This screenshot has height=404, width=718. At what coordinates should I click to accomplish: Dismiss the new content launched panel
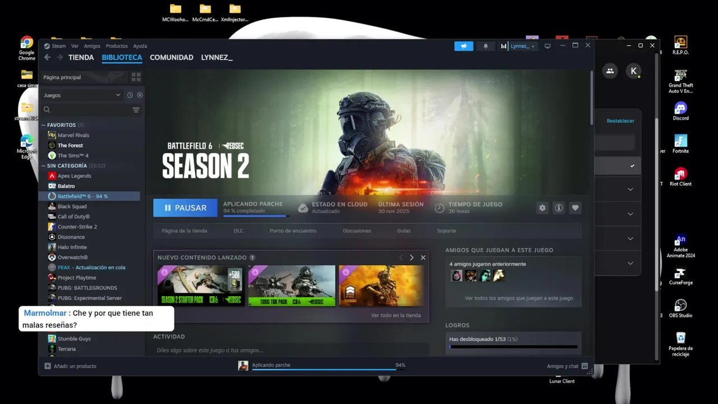click(x=423, y=258)
